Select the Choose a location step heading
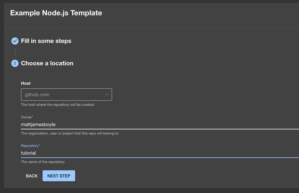 [x=47, y=63]
